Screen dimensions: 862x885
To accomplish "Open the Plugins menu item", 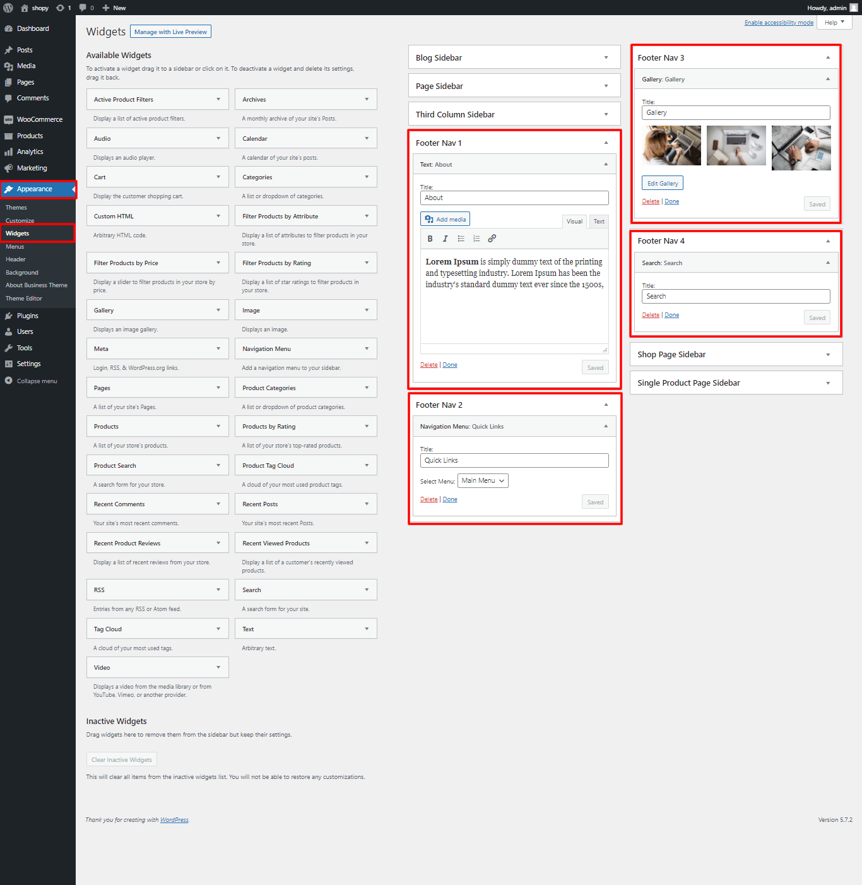I will [x=28, y=316].
